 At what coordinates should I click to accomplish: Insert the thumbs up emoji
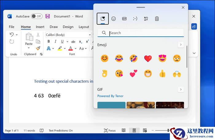[162, 73]
